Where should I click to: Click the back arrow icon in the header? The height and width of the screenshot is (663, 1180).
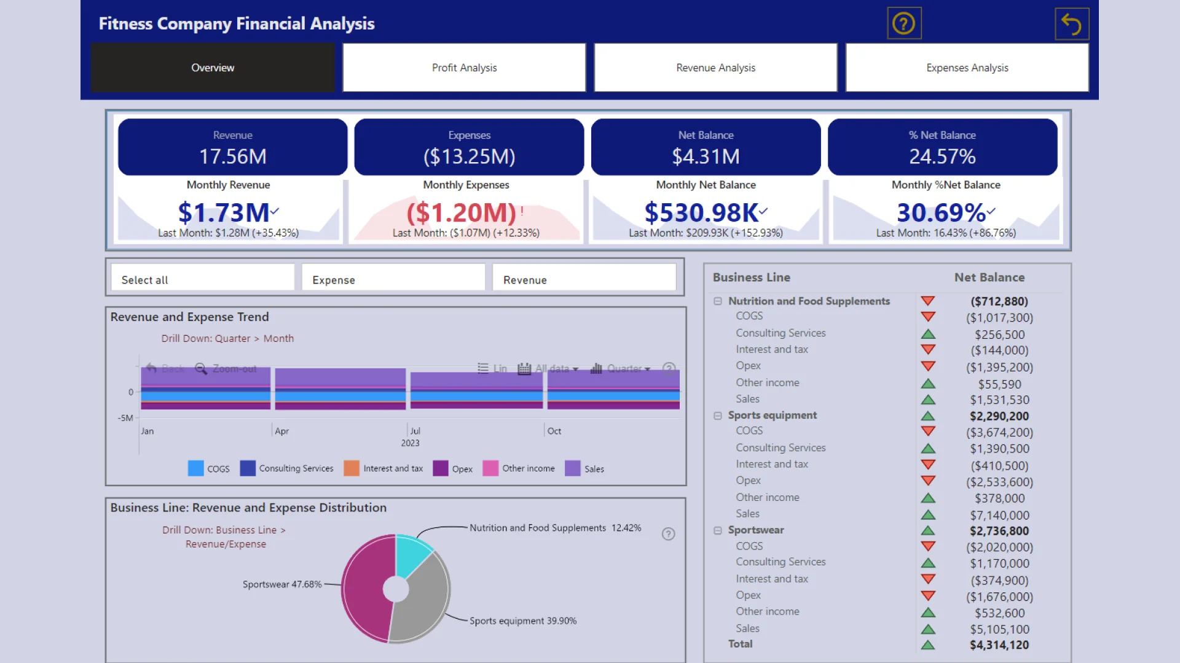tap(1071, 24)
